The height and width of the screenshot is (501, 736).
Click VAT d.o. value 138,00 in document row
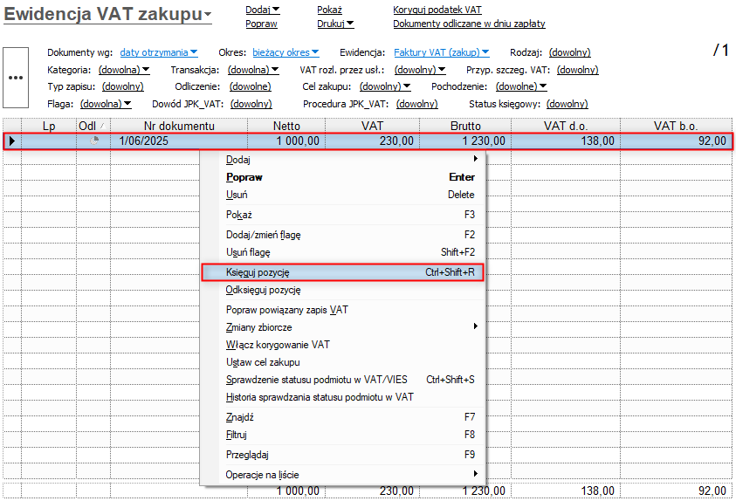click(566, 141)
